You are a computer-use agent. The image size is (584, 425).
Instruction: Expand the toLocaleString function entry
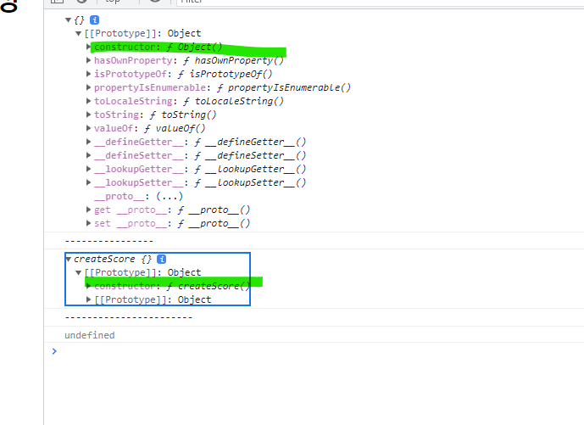click(88, 101)
